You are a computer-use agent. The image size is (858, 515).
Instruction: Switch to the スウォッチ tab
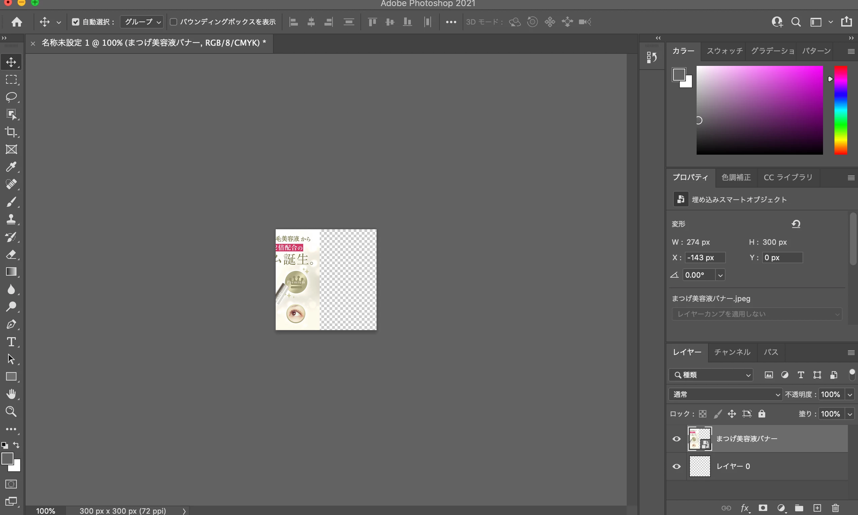click(725, 51)
